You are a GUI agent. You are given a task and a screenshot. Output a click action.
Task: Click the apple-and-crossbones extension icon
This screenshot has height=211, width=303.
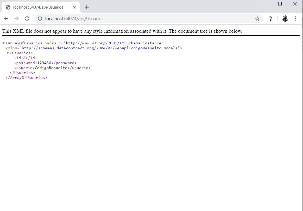click(285, 18)
